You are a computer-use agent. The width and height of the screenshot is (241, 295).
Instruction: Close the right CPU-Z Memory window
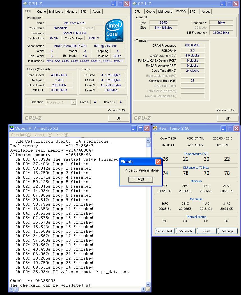[236, 4]
